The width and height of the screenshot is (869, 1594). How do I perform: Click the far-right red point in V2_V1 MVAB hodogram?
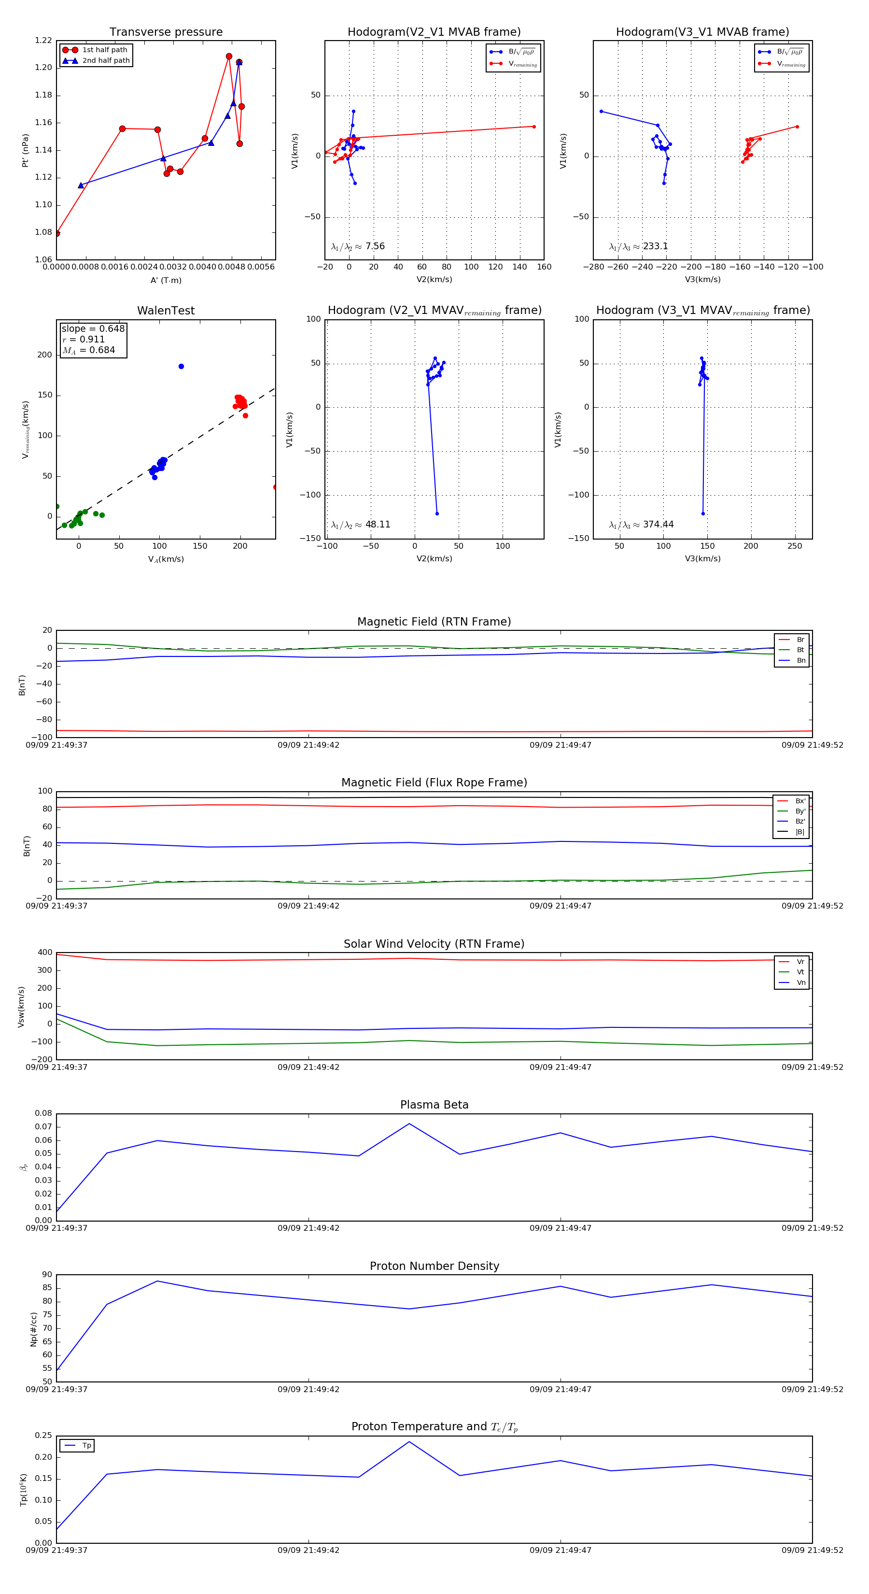pyautogui.click(x=534, y=127)
